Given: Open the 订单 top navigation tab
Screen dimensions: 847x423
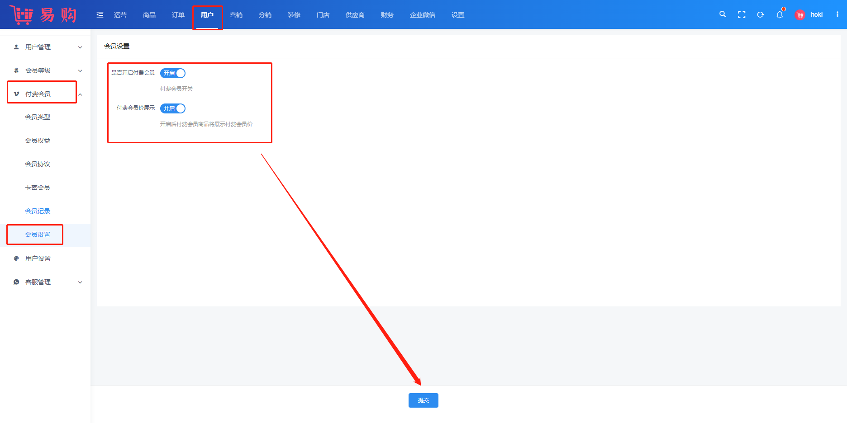Looking at the screenshot, I should pos(178,15).
